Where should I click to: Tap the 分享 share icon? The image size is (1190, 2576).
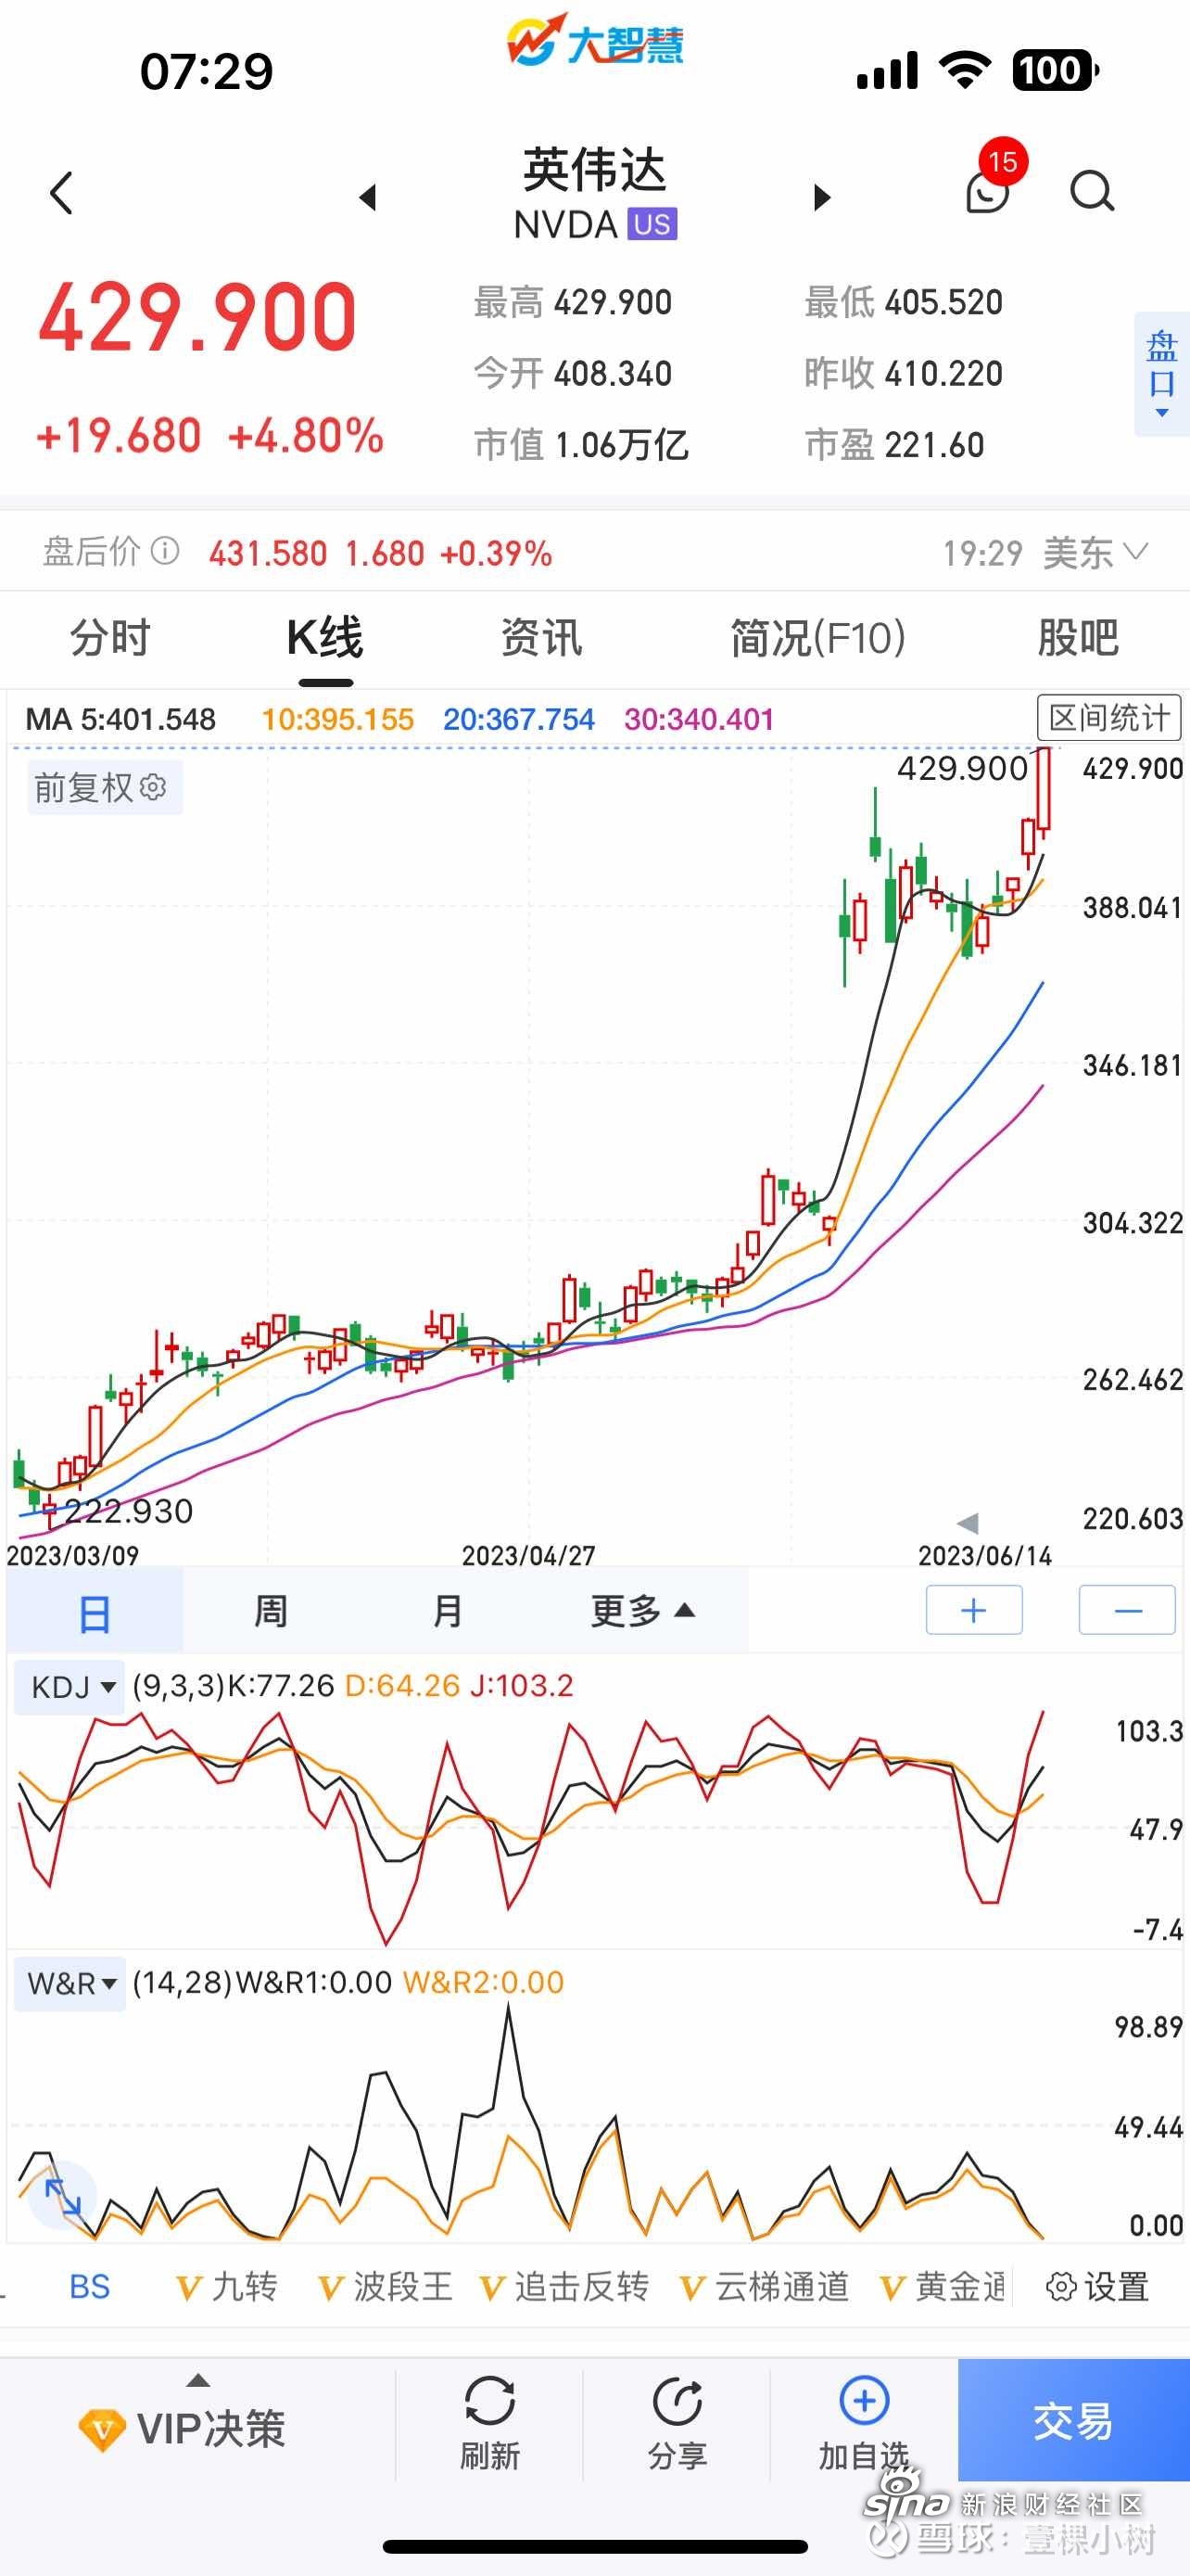click(x=677, y=2400)
